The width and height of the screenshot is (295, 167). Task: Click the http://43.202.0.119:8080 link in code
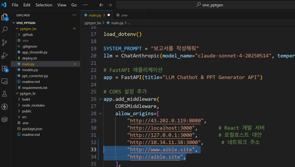coord(165,121)
